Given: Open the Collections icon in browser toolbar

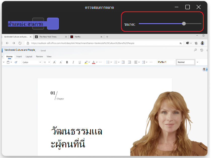Looking at the screenshot, I should (196, 43).
